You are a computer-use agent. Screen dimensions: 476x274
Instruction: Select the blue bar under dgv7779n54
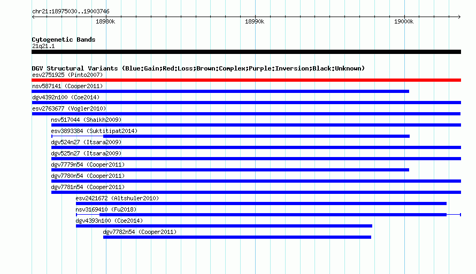[230, 170]
